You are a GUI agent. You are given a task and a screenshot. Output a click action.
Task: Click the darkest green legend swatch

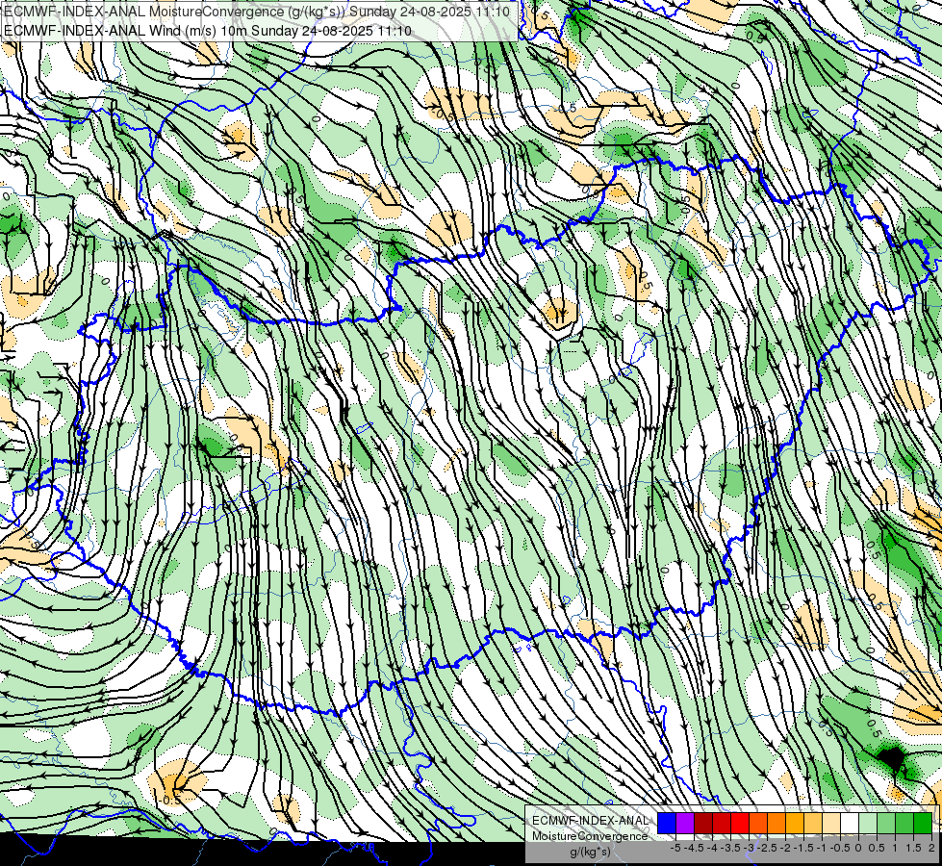coord(923,823)
